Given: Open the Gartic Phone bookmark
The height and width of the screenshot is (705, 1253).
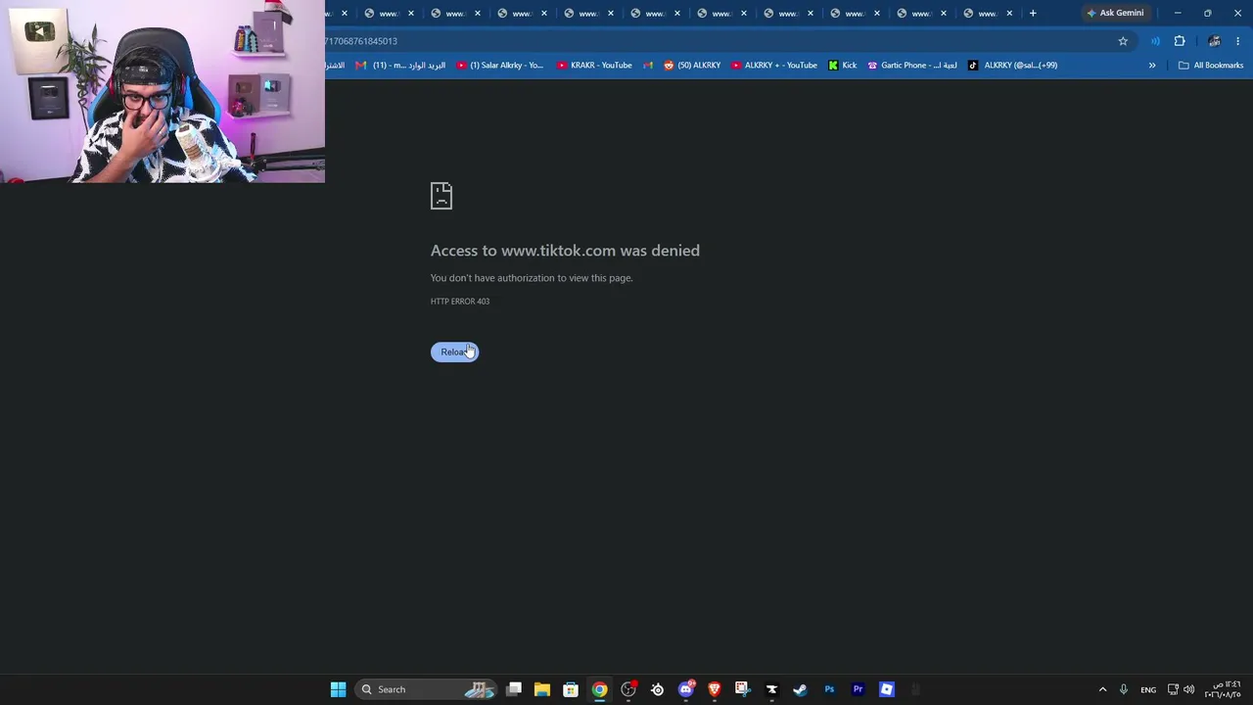Looking at the screenshot, I should [x=911, y=66].
